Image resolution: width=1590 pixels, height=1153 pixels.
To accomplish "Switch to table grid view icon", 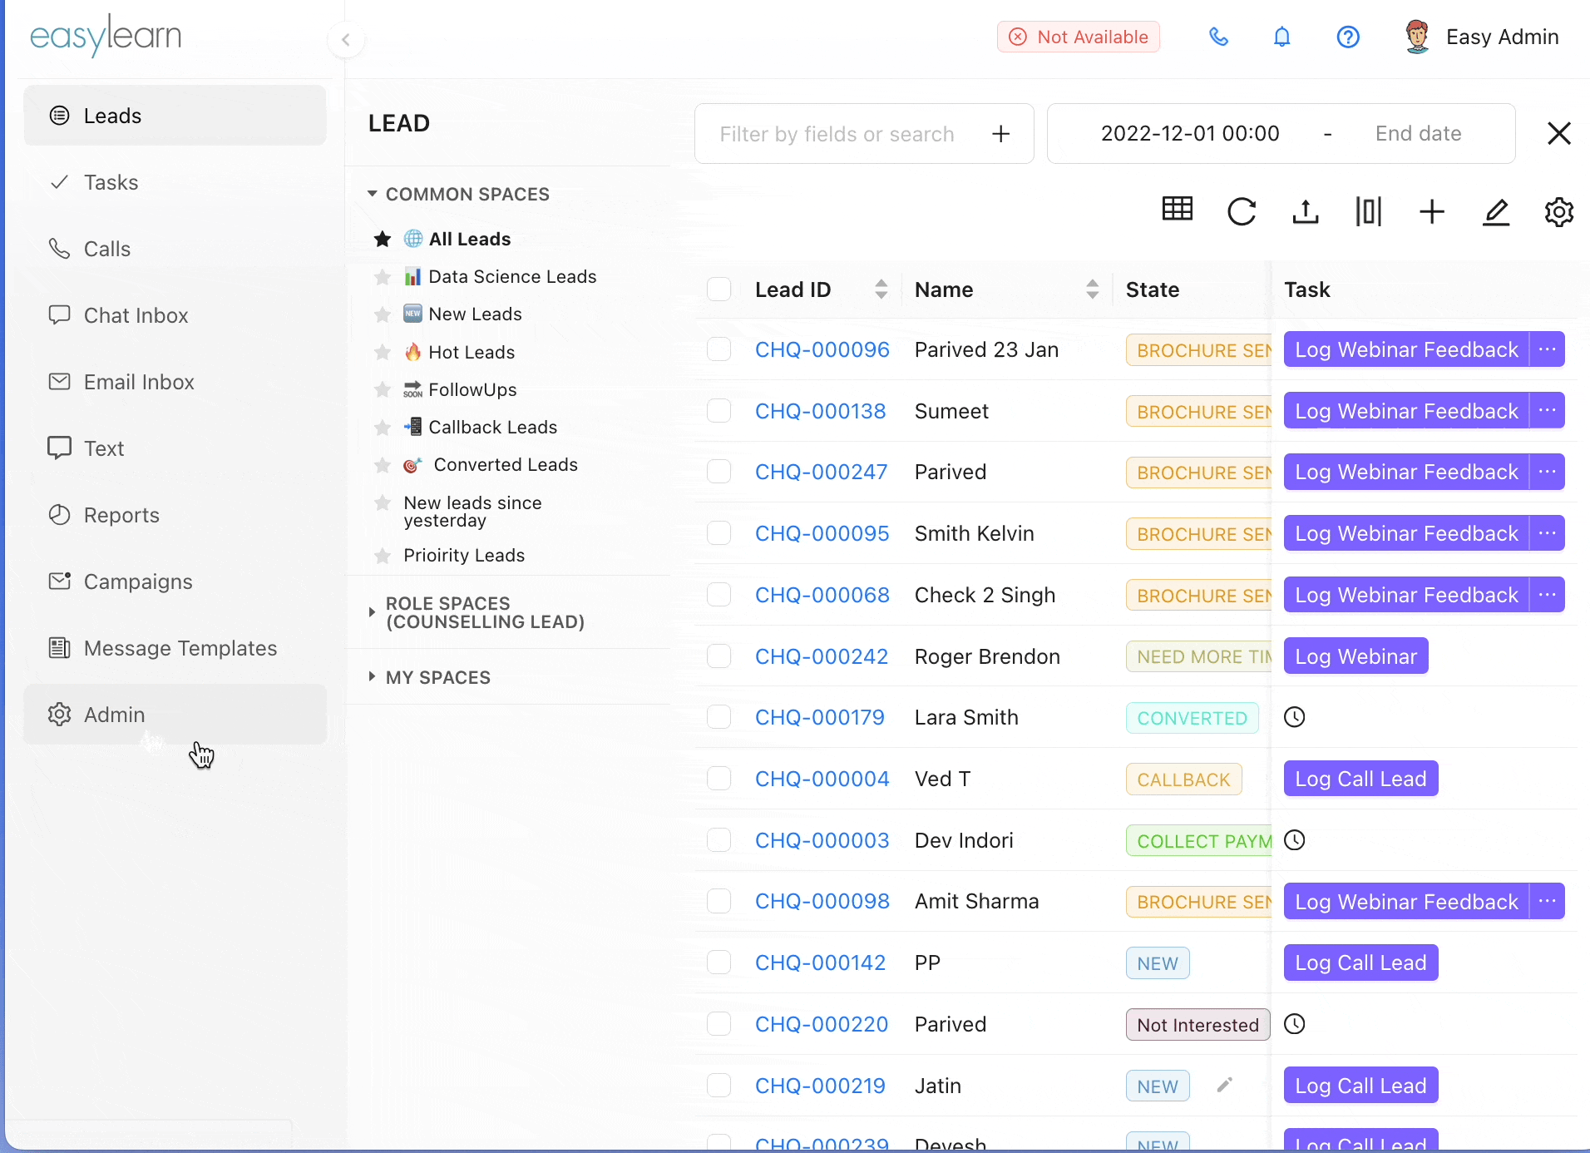I will tap(1177, 210).
